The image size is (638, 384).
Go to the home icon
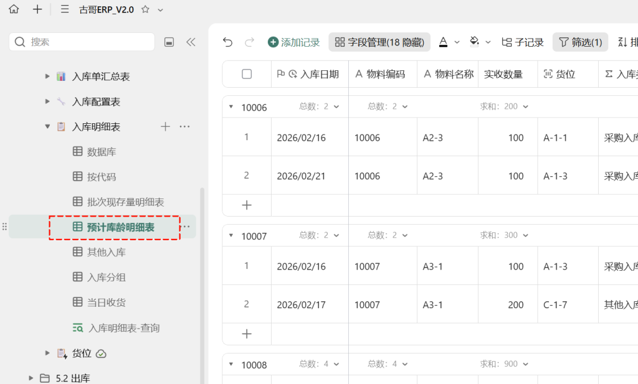[14, 9]
